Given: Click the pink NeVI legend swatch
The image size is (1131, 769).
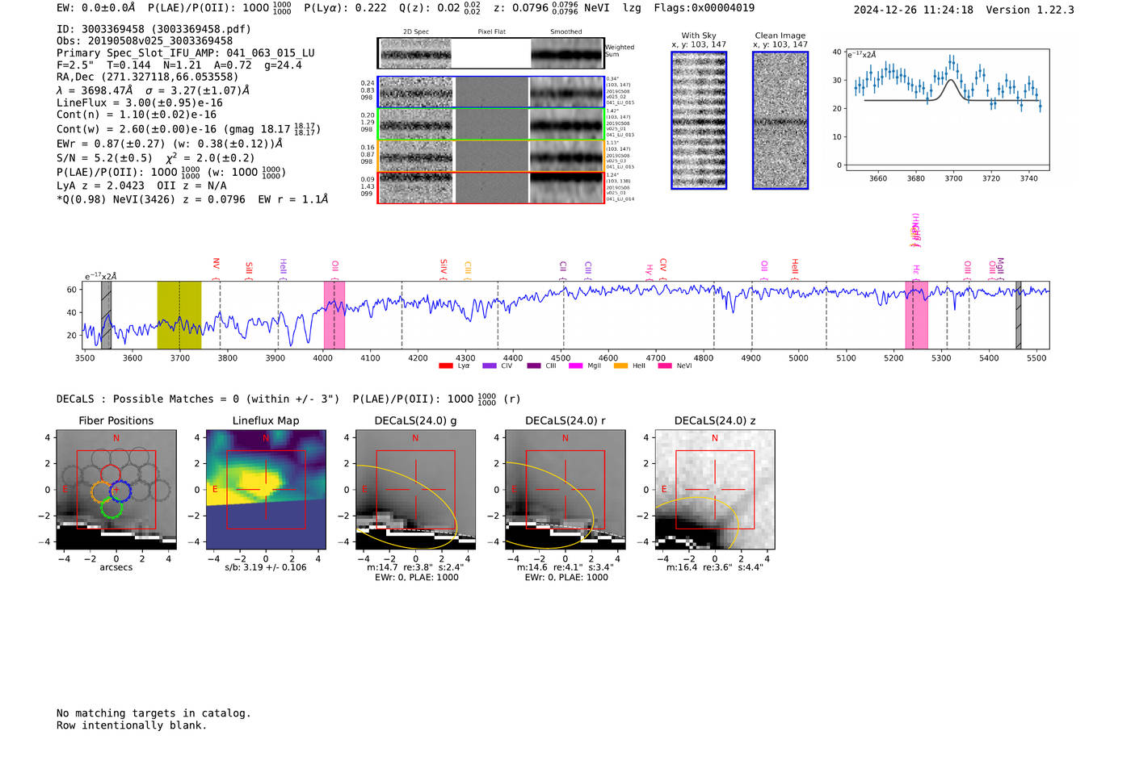Looking at the screenshot, I should point(665,366).
